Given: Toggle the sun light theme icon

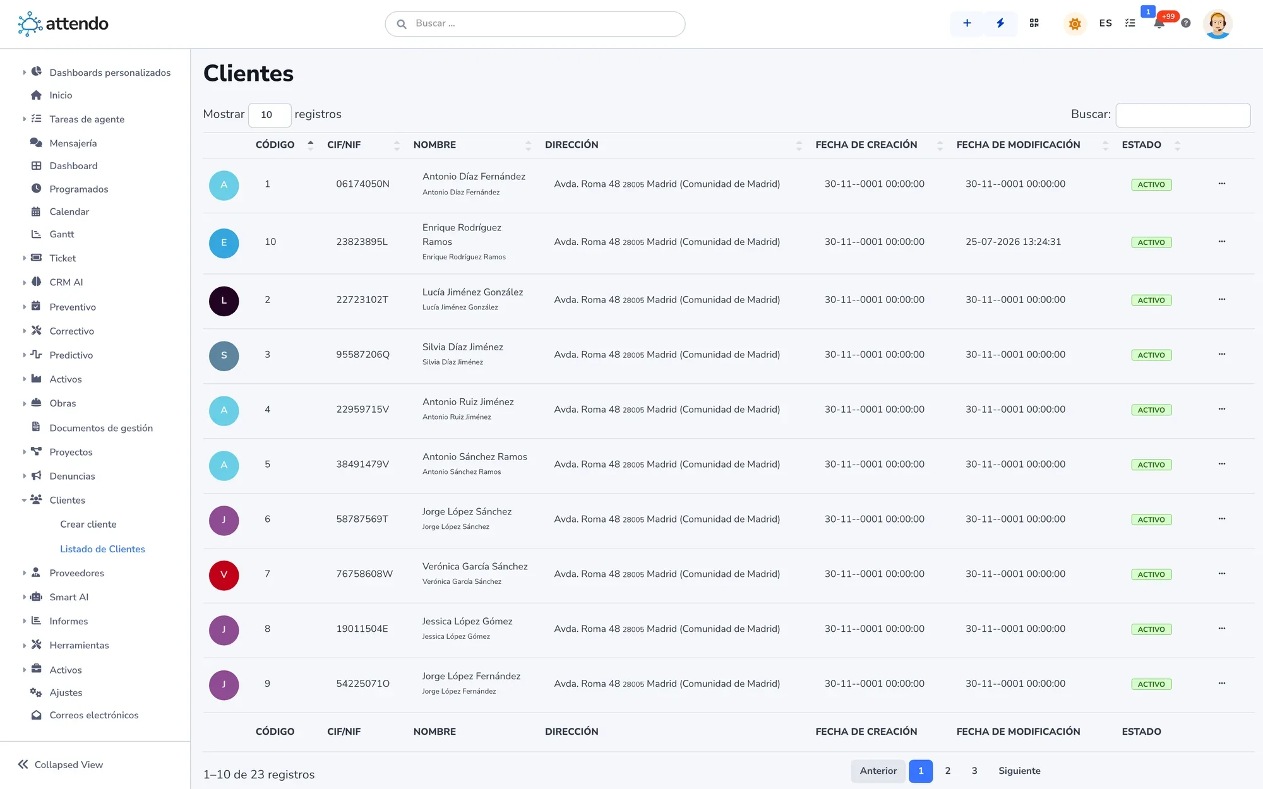Looking at the screenshot, I should point(1074,24).
